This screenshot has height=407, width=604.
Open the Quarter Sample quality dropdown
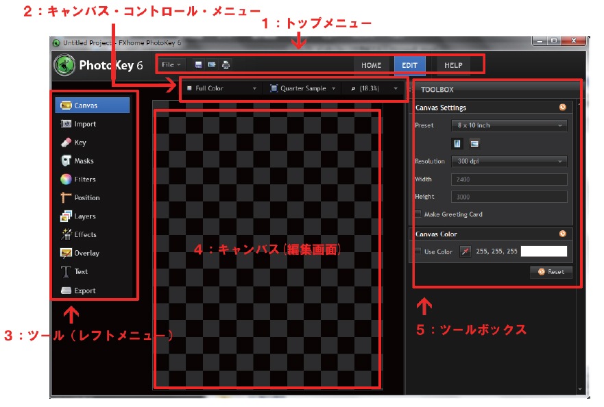(302, 88)
